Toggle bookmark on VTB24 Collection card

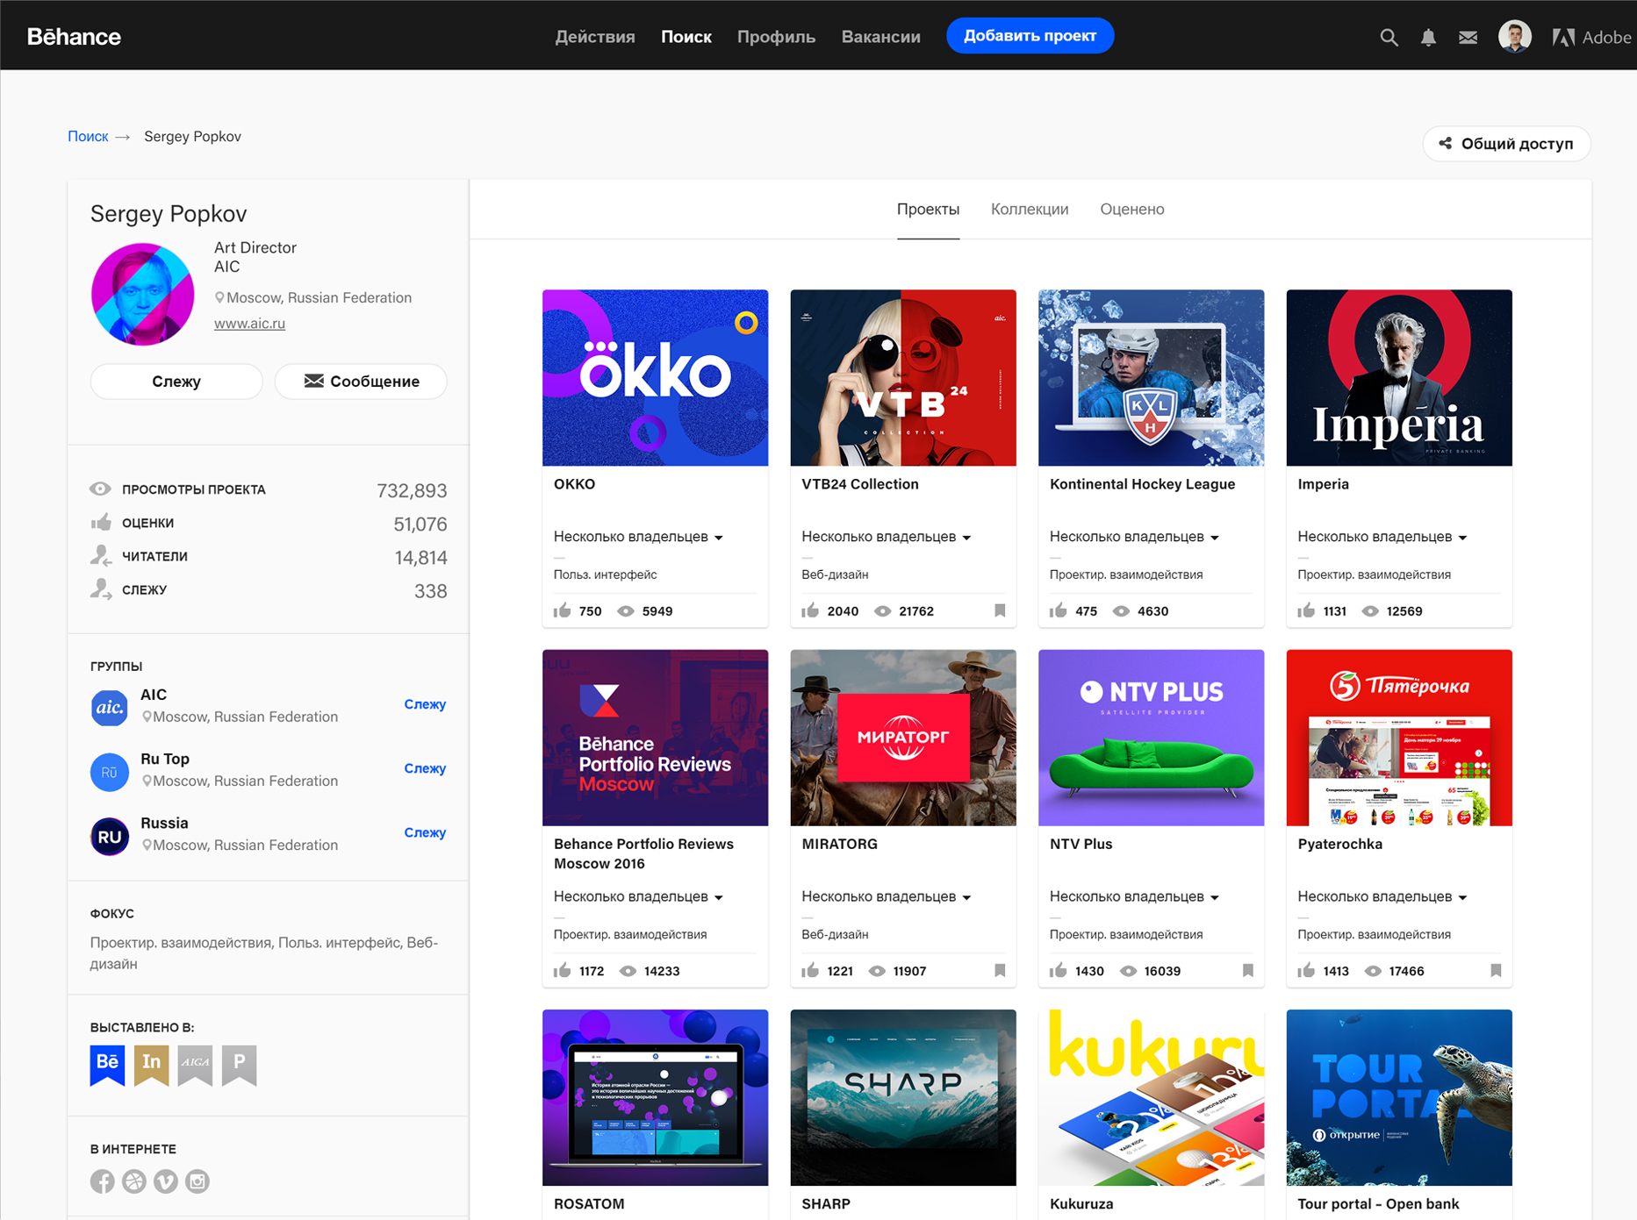[x=1000, y=610]
